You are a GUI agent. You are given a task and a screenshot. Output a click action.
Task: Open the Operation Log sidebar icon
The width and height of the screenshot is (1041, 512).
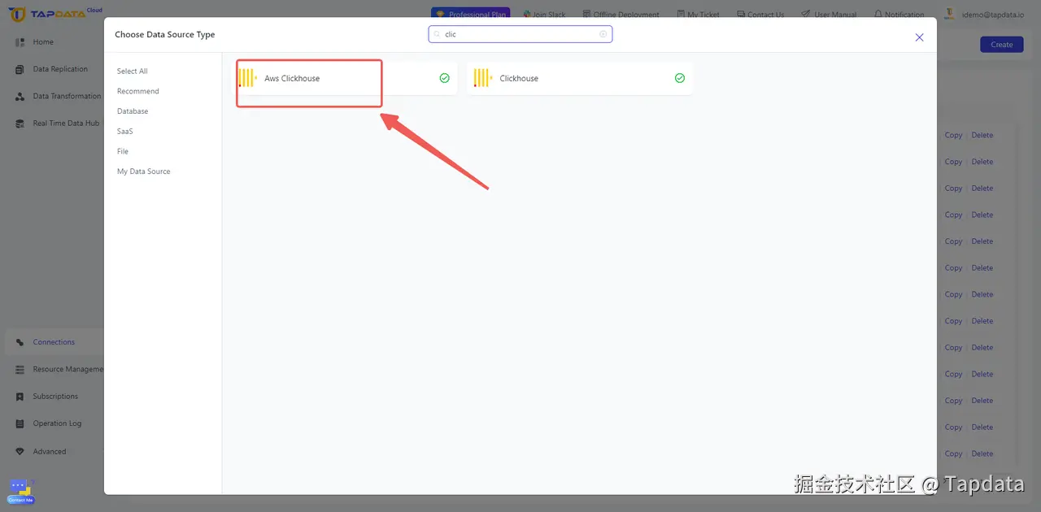(x=20, y=423)
